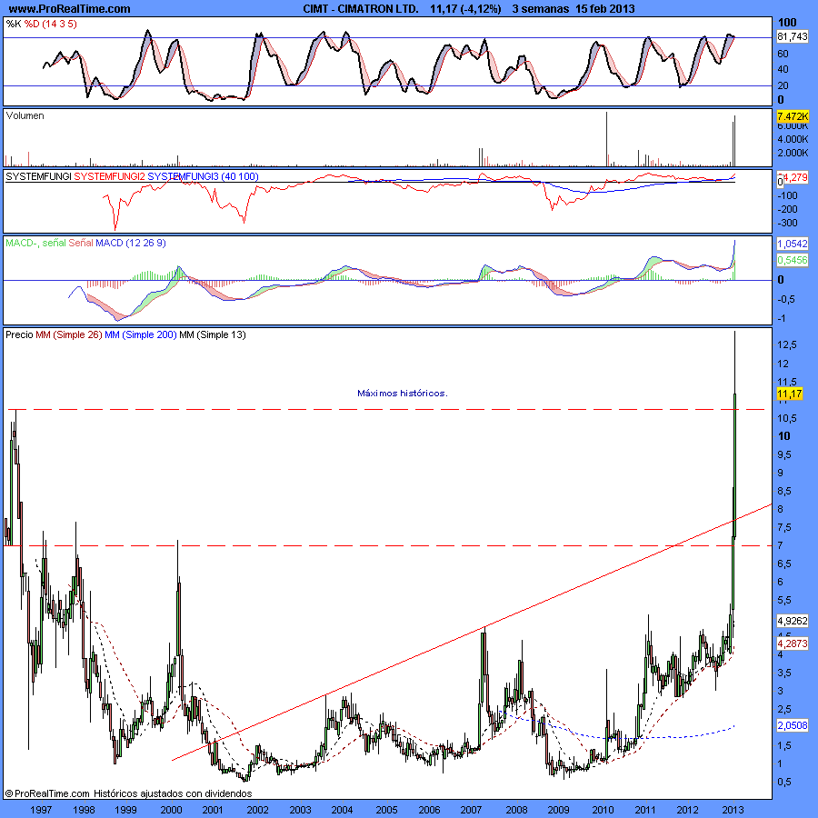Click the 1997 year label on axis
Viewport: 818px width, 818px height.
tap(41, 810)
